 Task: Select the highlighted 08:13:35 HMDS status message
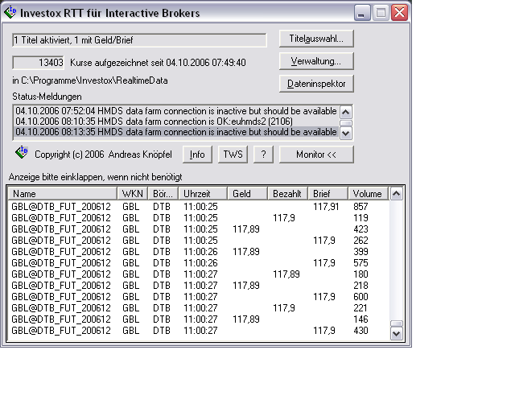pyautogui.click(x=175, y=132)
